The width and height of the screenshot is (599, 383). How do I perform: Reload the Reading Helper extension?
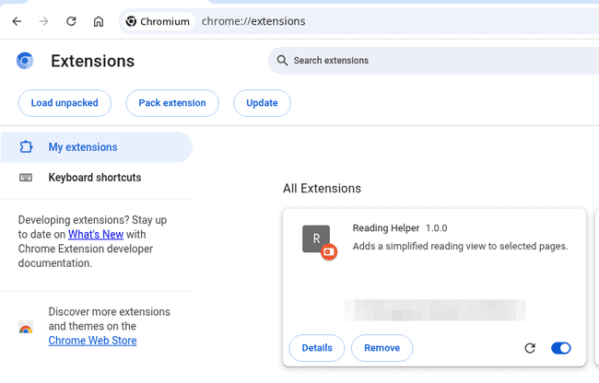click(530, 348)
